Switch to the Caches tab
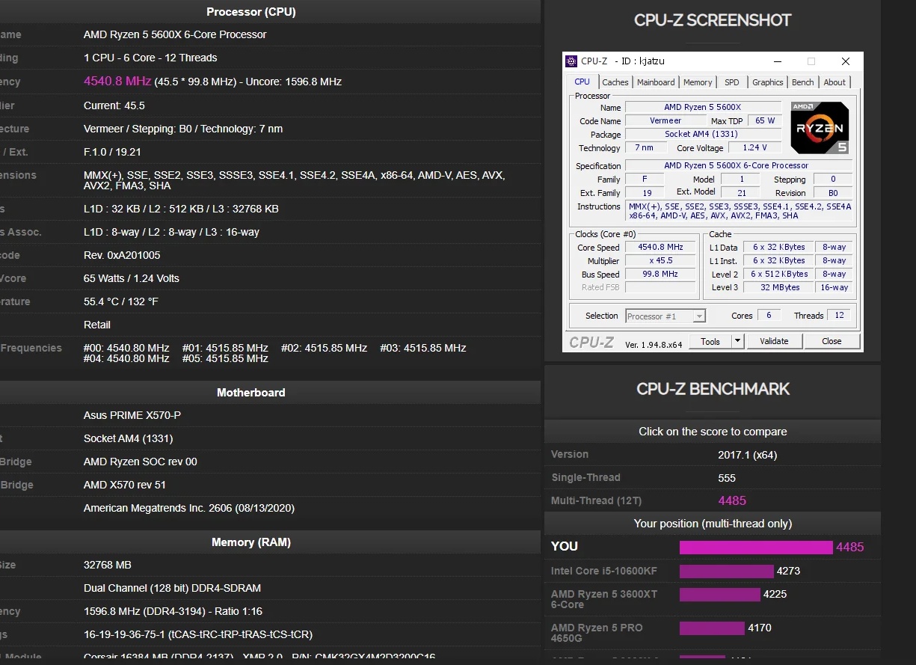The height and width of the screenshot is (665, 916). click(615, 82)
